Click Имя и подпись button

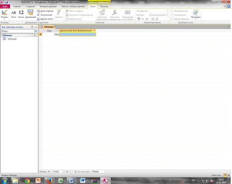74,11
